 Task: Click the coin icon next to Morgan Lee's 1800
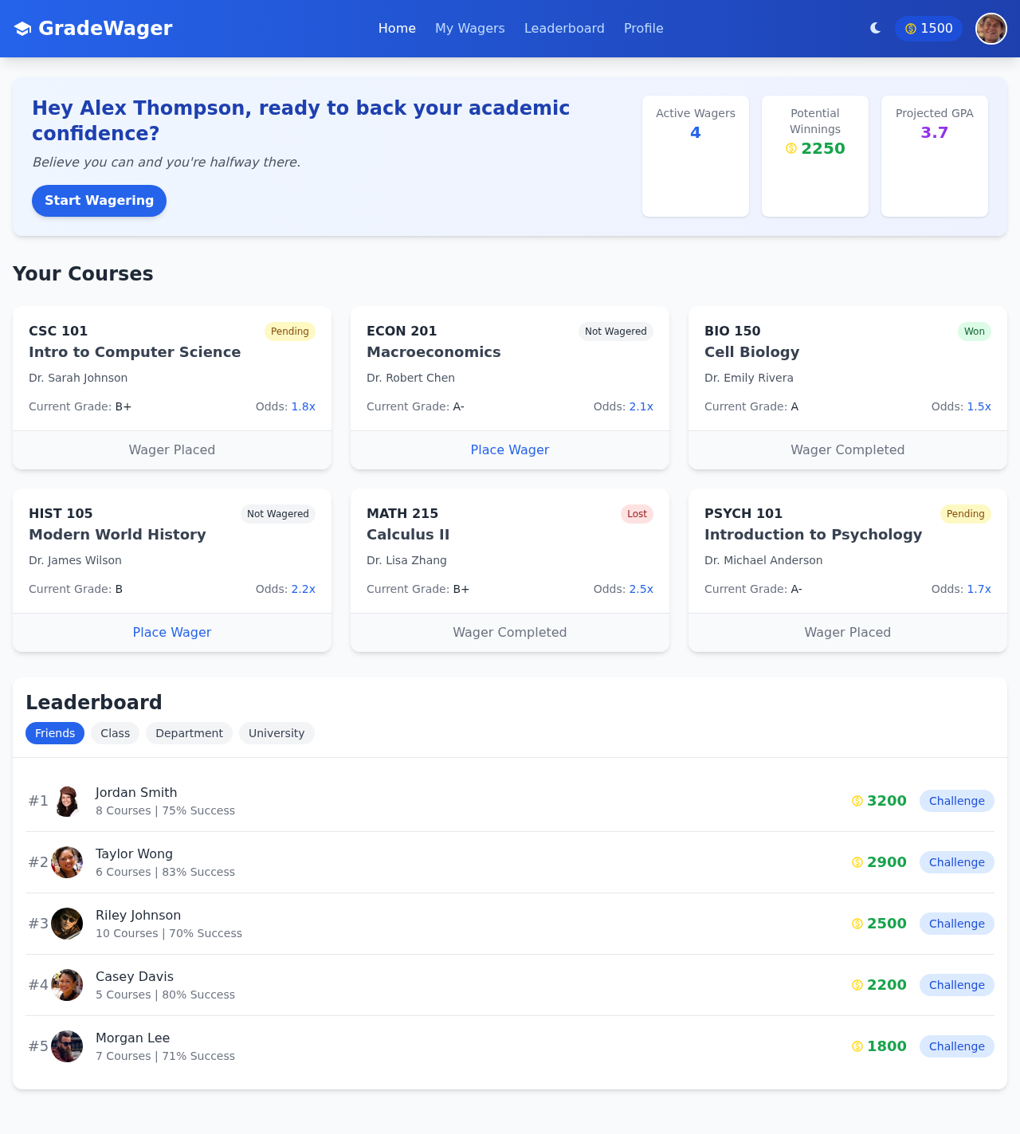pos(857,1046)
